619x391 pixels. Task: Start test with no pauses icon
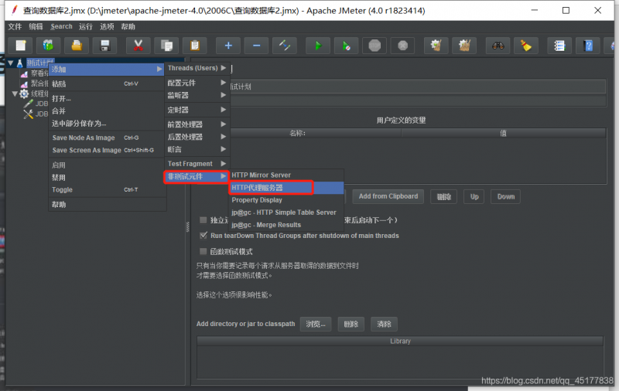click(346, 46)
